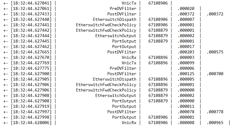Screen dimensions: 230x128
Task: Click the timestamp 18:32:44.627998
Action: [x=31, y=117]
